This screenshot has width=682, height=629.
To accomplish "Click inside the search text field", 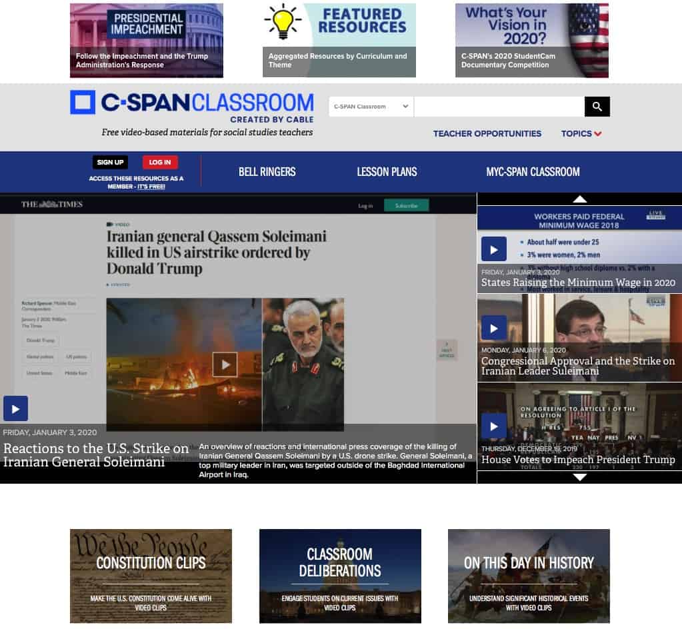I will 499,107.
